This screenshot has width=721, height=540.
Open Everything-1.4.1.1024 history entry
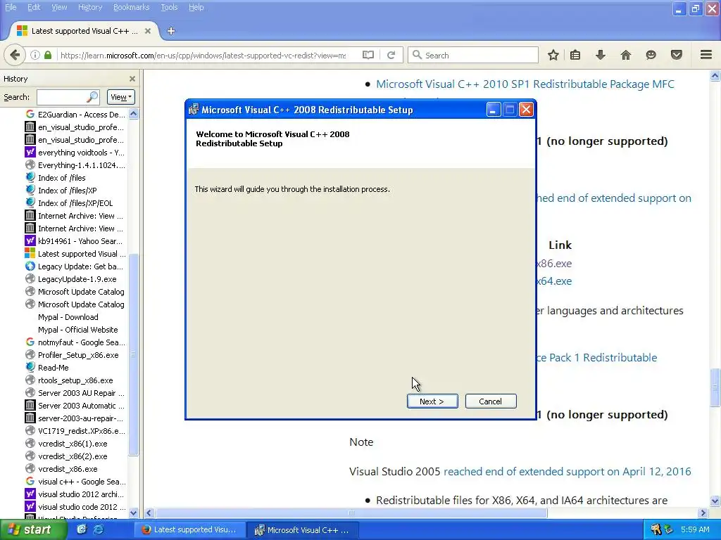click(76, 165)
